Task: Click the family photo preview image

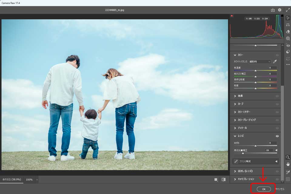Action: pos(115,95)
